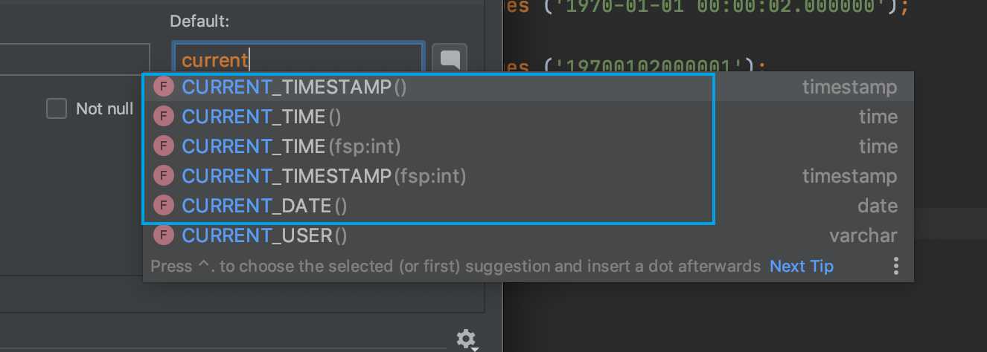Select CURRENT_TIMESTAMP(fsp:int) completion entry

click(x=324, y=176)
